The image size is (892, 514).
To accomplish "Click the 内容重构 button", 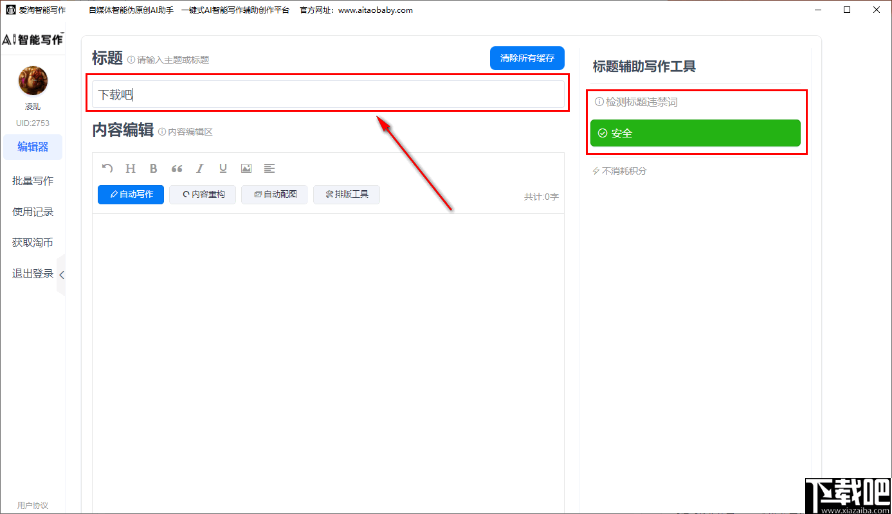I will pyautogui.click(x=203, y=194).
